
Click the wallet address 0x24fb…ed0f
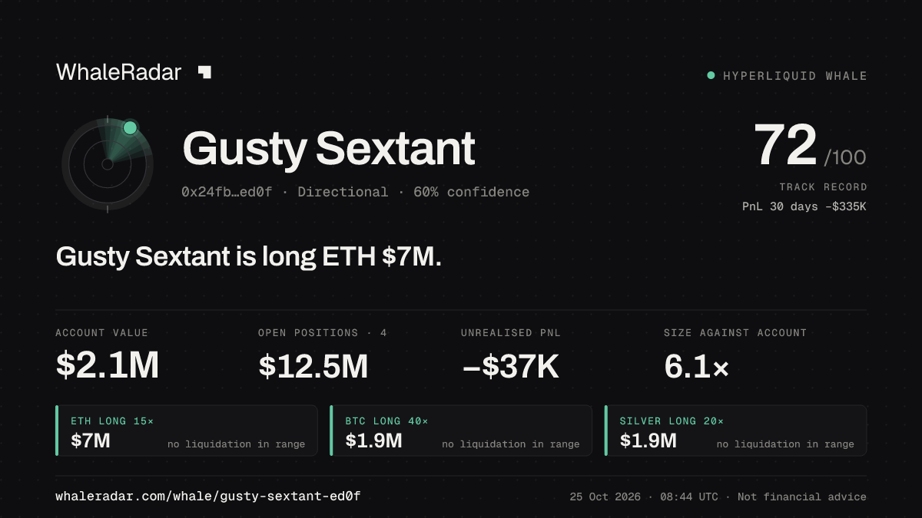pyautogui.click(x=227, y=192)
